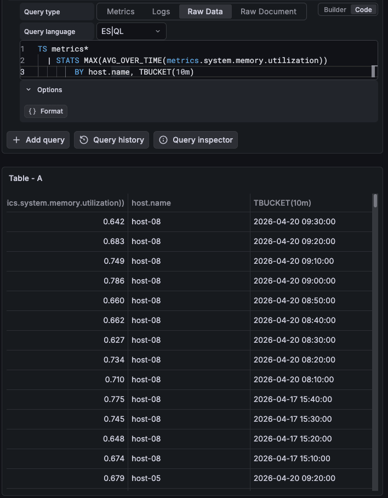Image resolution: width=388 pixels, height=498 pixels.
Task: Click the Format button label
Action: [x=52, y=111]
